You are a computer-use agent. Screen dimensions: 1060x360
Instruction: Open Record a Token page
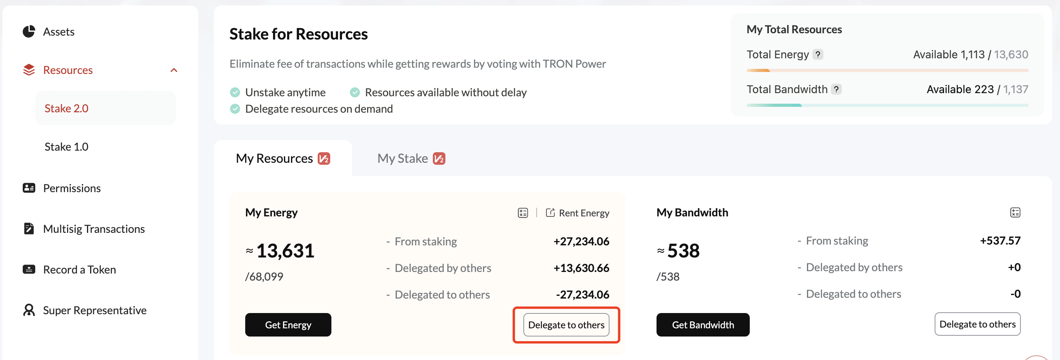click(x=80, y=270)
